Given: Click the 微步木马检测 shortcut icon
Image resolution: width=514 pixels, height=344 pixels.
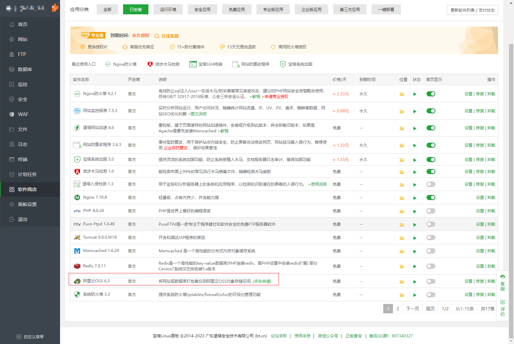Looking at the screenshot, I should pos(150,64).
